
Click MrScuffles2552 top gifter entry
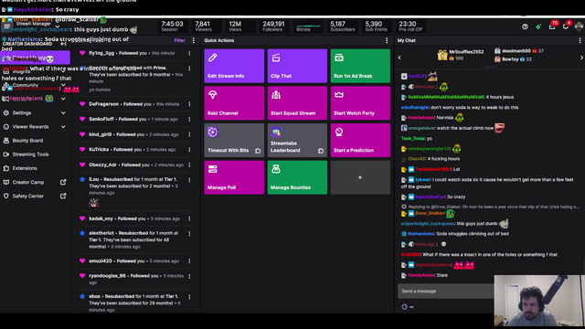[x=461, y=55]
